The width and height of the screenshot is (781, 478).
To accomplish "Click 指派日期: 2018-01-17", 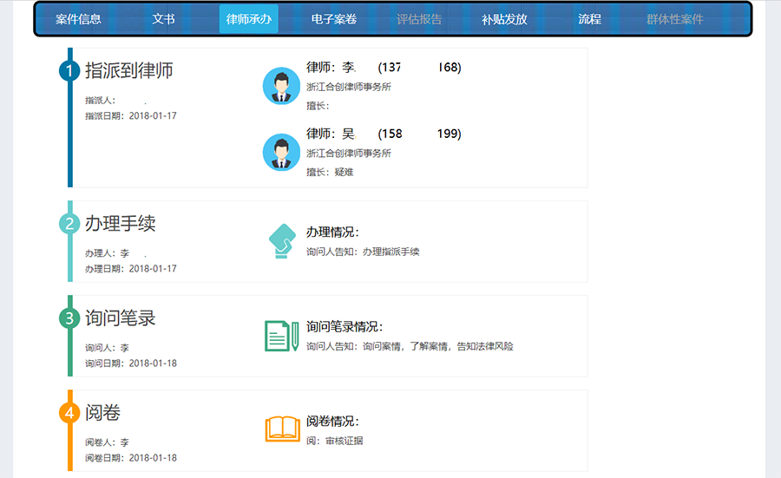I will click(131, 115).
